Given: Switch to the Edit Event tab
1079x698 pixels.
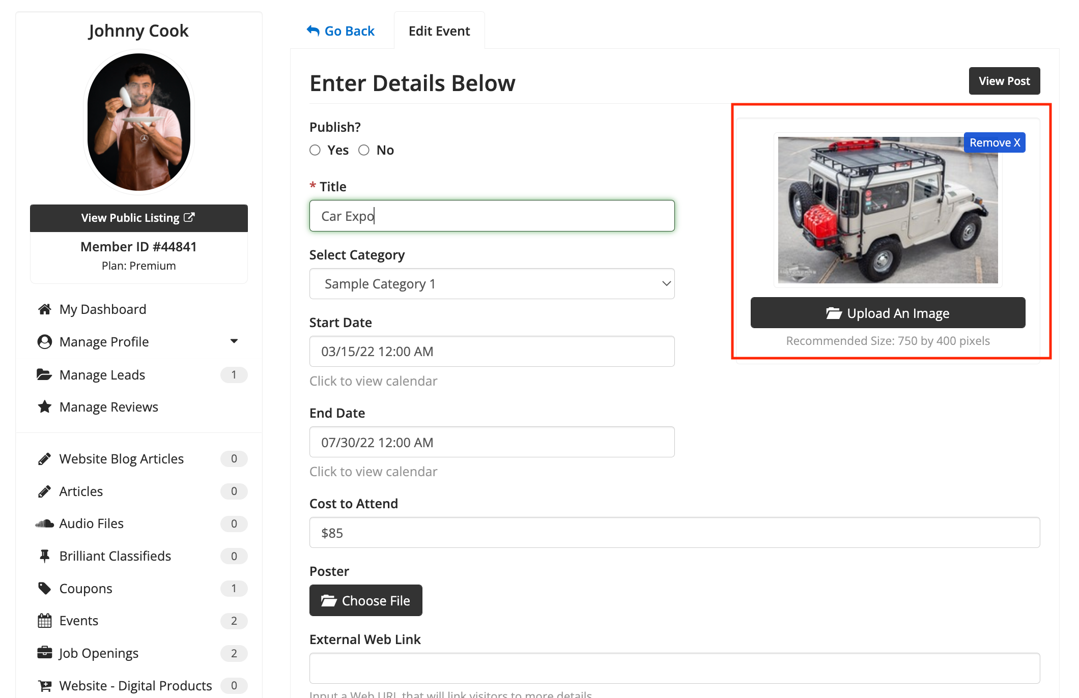Looking at the screenshot, I should [439, 31].
